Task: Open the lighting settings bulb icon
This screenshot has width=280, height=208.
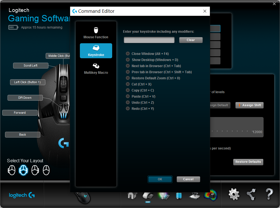Action: [x=163, y=196]
